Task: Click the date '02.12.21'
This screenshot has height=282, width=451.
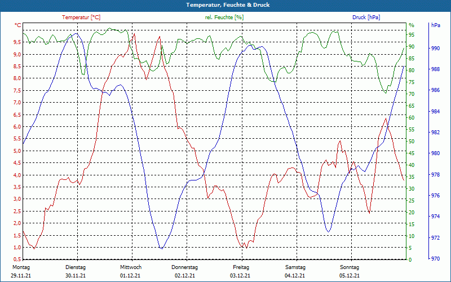Action: pos(185,276)
